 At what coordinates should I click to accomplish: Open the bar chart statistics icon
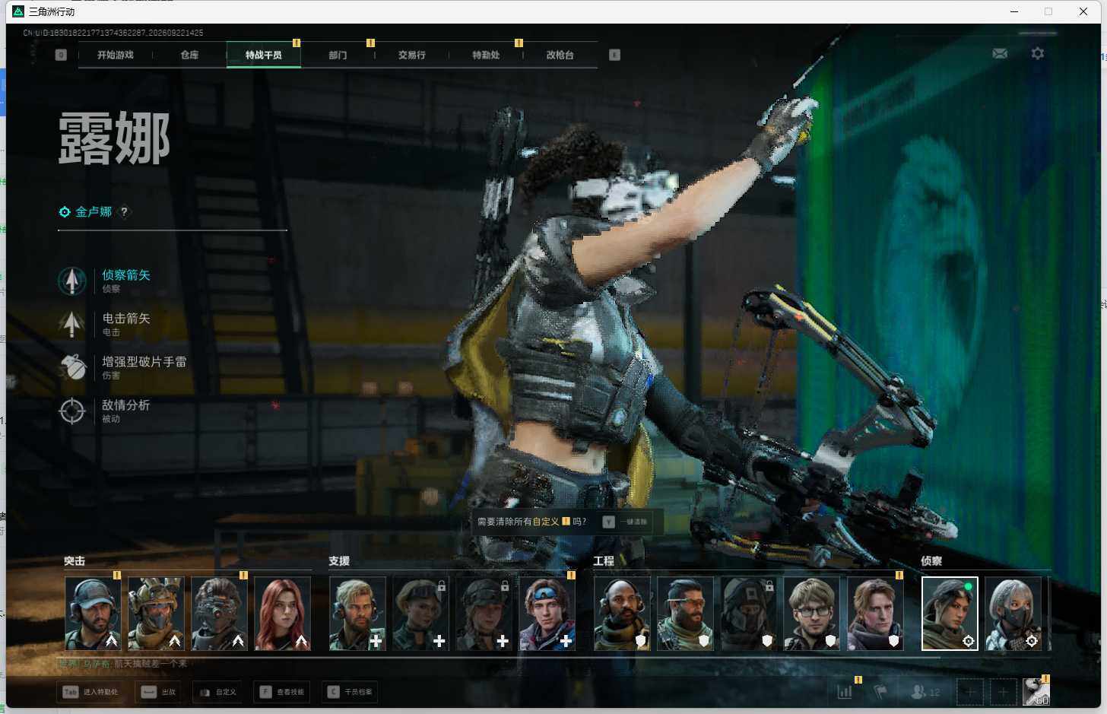pos(845,692)
